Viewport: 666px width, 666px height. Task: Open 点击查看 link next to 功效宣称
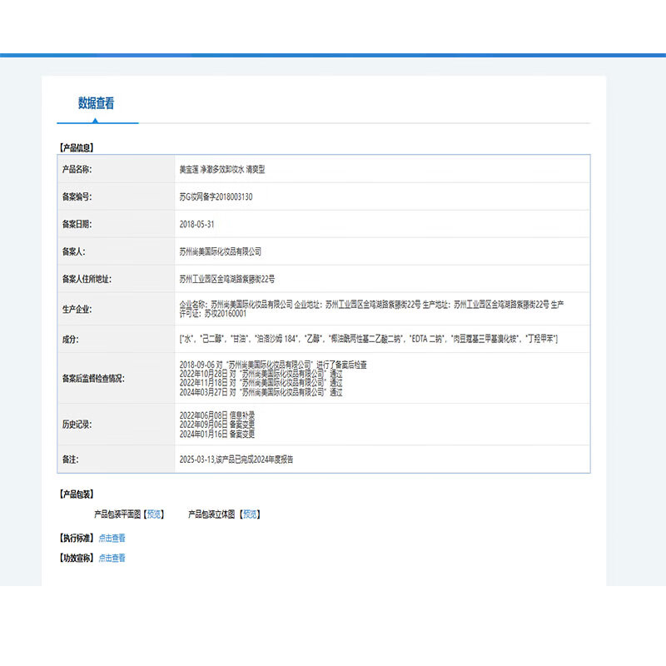coord(112,558)
